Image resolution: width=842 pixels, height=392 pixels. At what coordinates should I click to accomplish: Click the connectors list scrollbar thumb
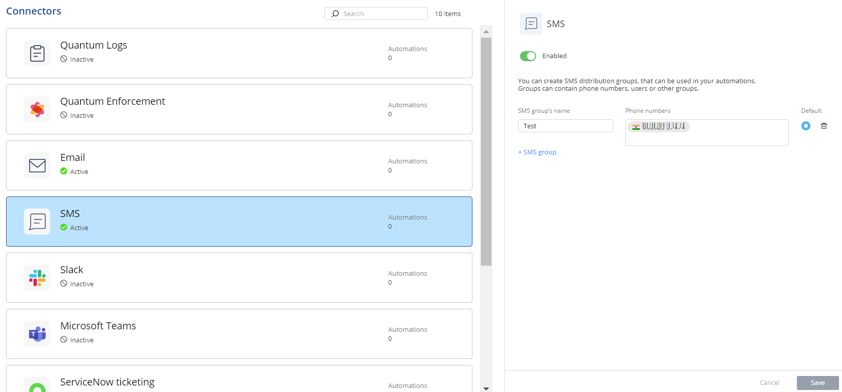[486, 151]
